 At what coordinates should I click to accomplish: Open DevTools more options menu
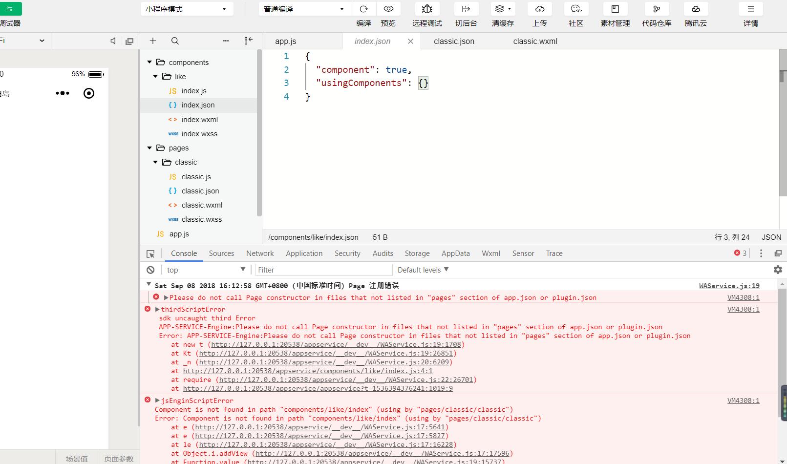[x=761, y=253]
